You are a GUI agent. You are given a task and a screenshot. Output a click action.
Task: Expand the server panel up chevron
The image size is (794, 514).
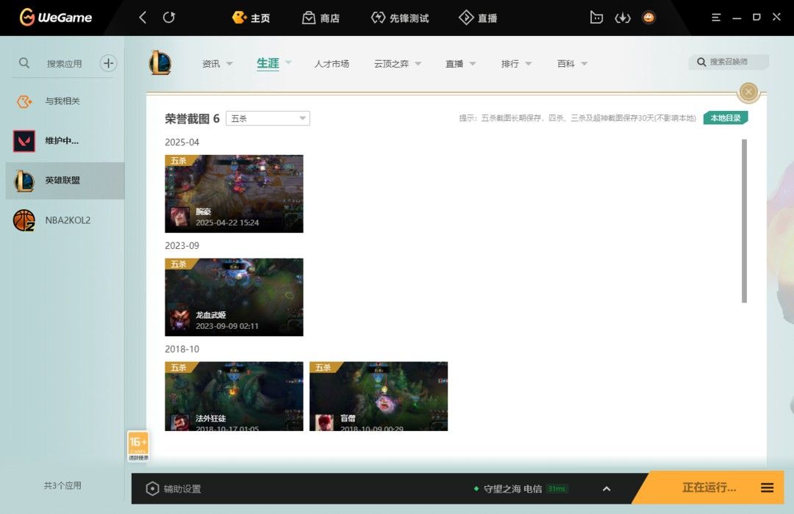tap(607, 489)
